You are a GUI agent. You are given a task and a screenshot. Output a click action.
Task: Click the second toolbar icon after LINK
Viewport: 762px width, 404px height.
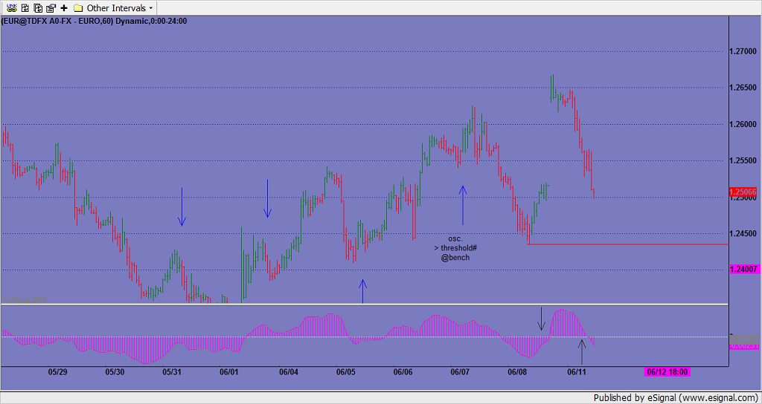point(26,7)
